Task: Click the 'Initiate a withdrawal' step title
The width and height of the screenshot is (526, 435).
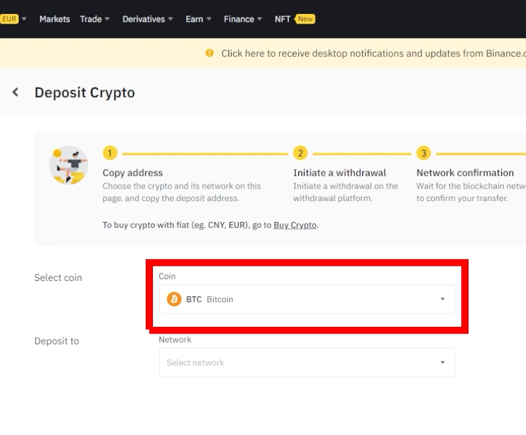Action: (340, 173)
